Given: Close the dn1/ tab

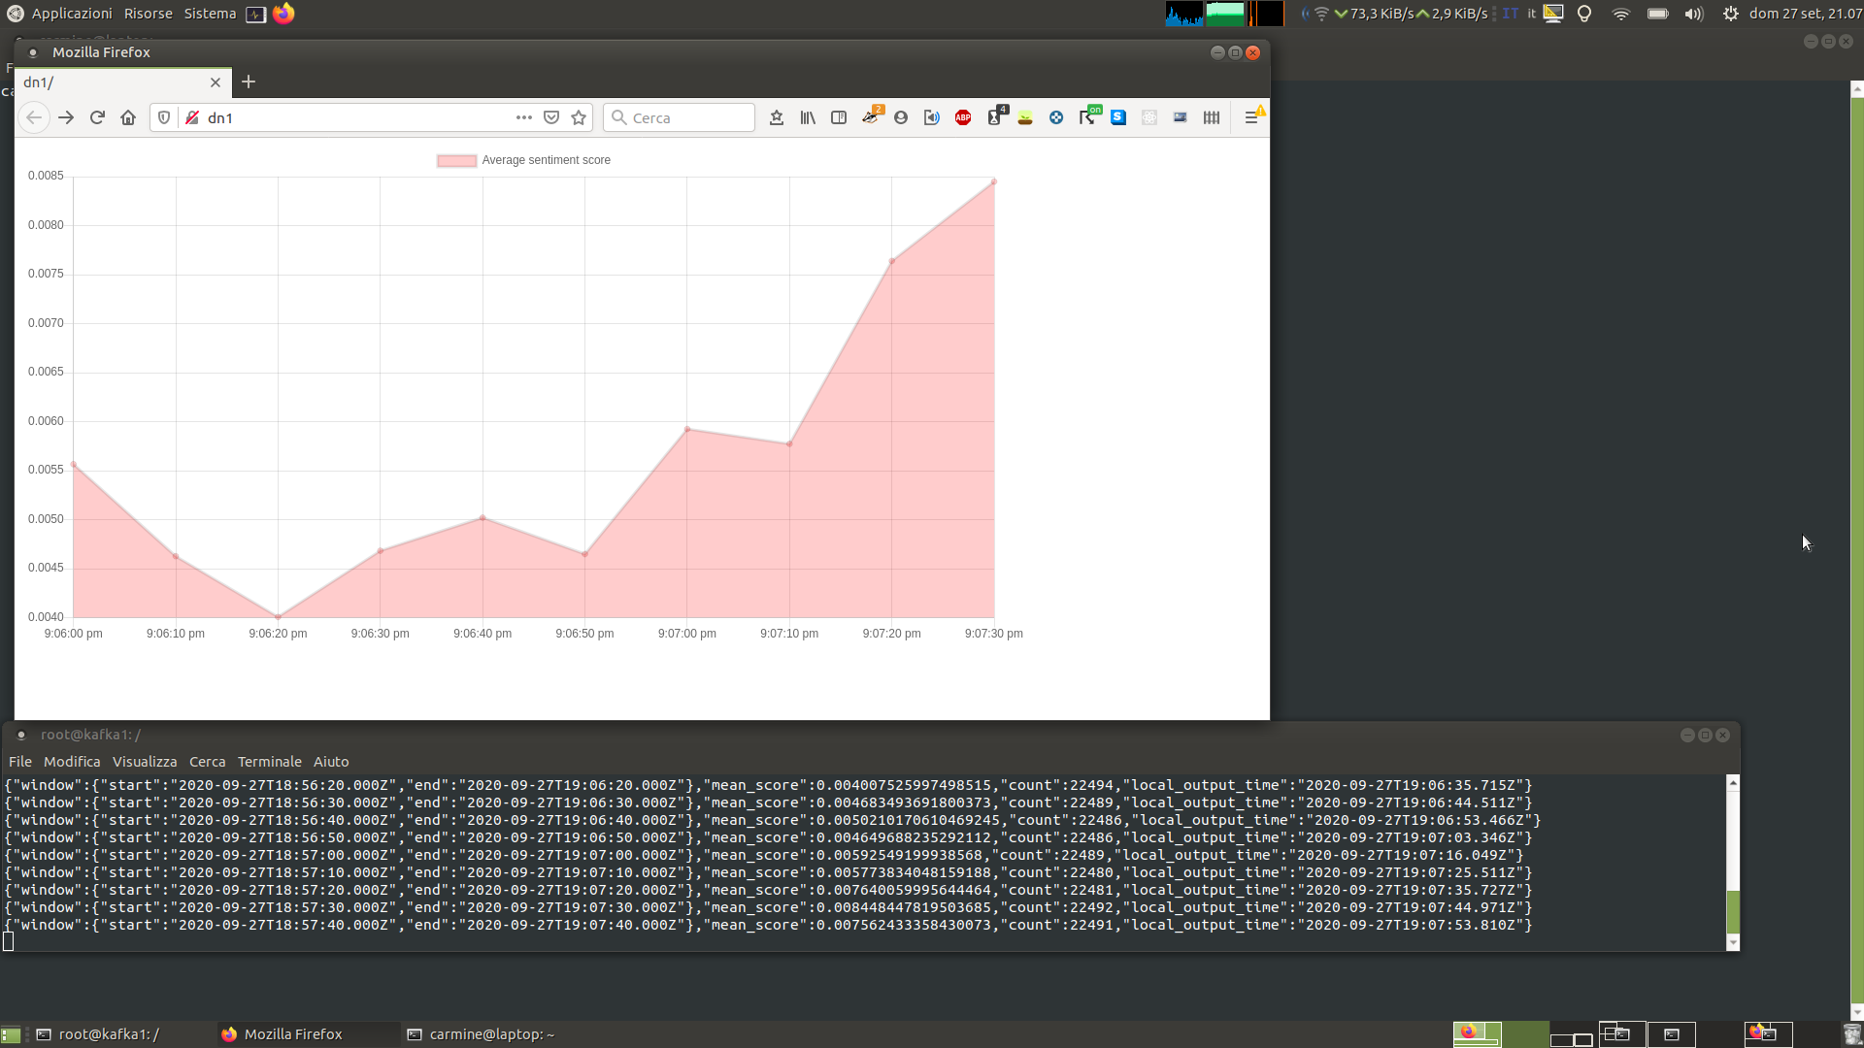Looking at the screenshot, I should 216,82.
